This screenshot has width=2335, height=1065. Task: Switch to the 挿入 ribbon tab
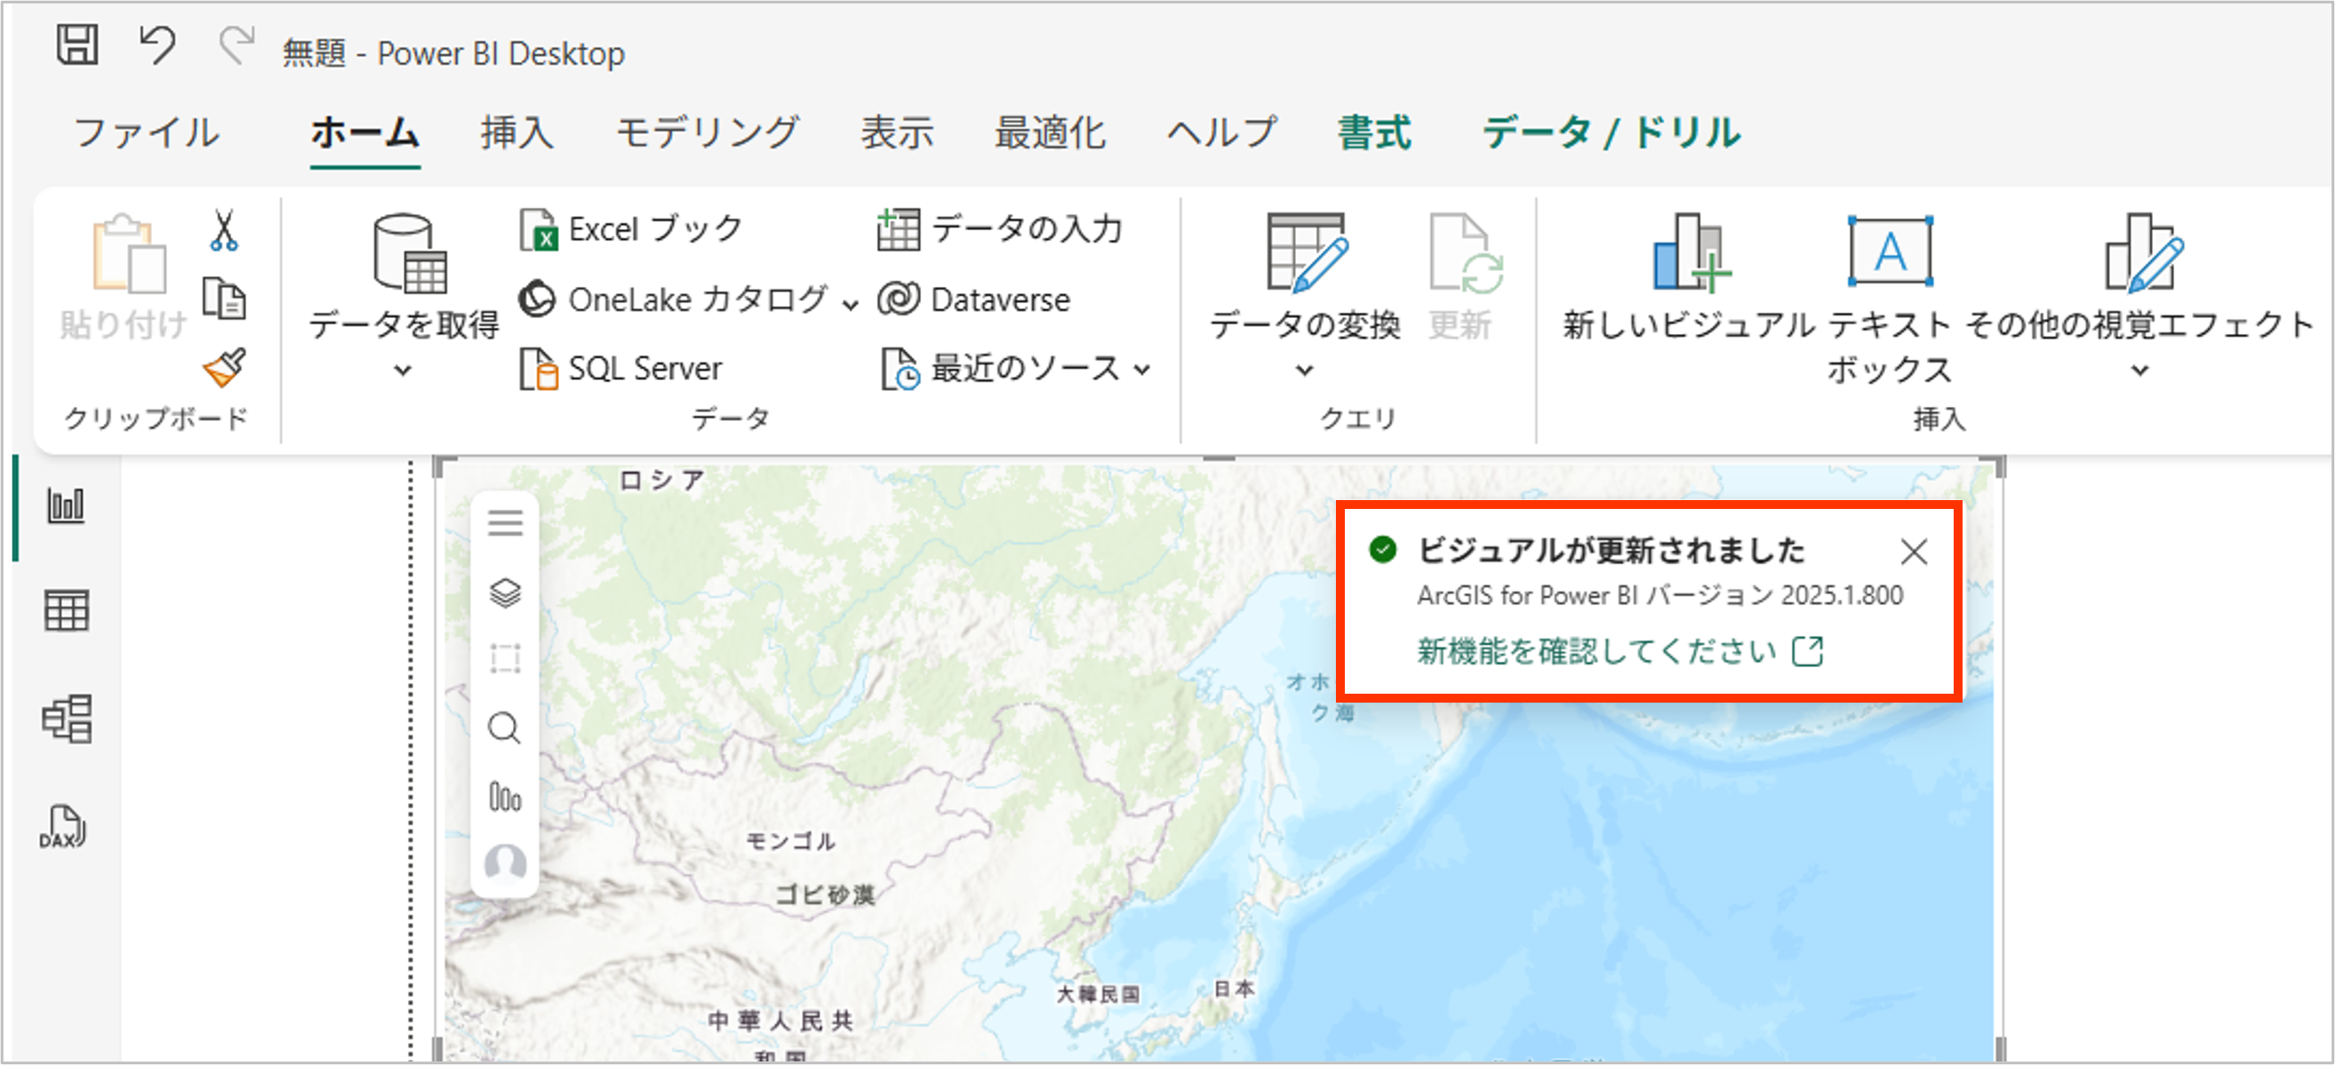[x=516, y=133]
